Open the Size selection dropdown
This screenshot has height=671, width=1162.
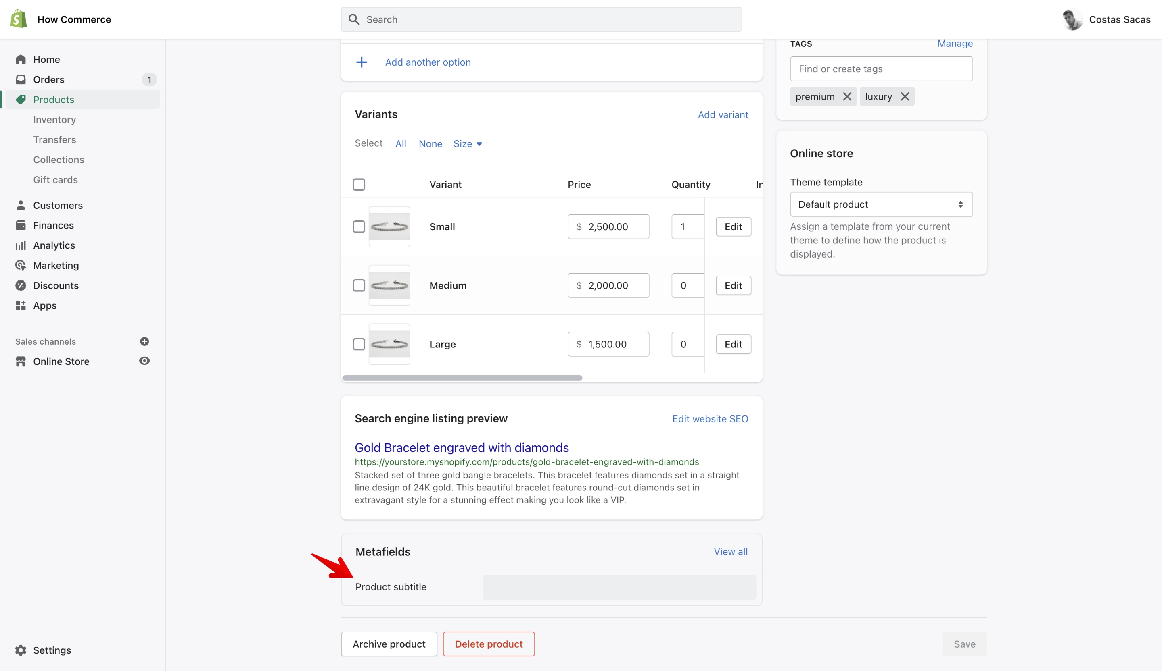click(x=468, y=144)
